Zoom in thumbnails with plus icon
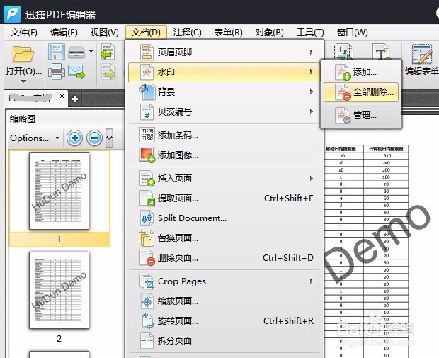The image size is (439, 358). 74,138
